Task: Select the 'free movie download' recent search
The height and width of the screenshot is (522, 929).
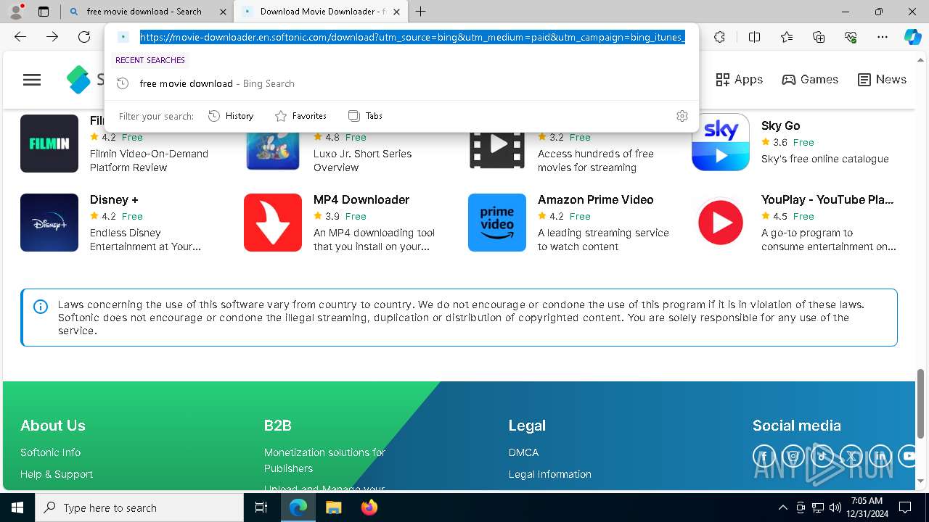Action: point(401,83)
